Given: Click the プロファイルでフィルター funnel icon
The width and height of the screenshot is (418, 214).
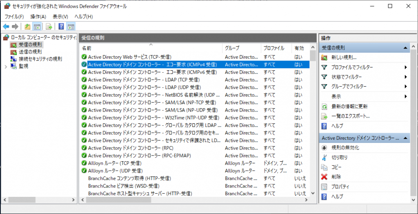Looking at the screenshot, I should (324, 67).
